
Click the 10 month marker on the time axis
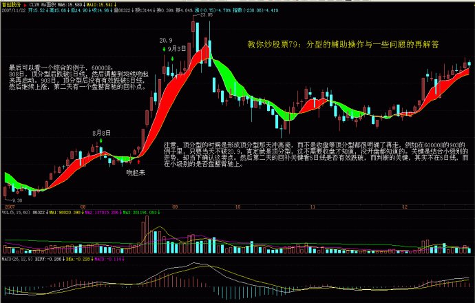pyautogui.click(x=237, y=207)
